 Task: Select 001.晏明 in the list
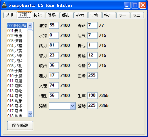point(17,30)
